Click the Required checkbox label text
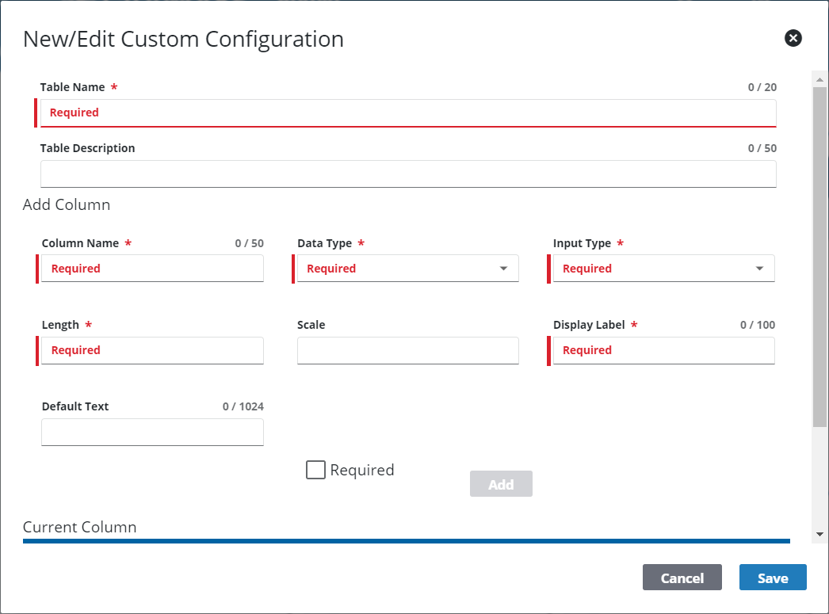This screenshot has width=829, height=614. click(362, 470)
